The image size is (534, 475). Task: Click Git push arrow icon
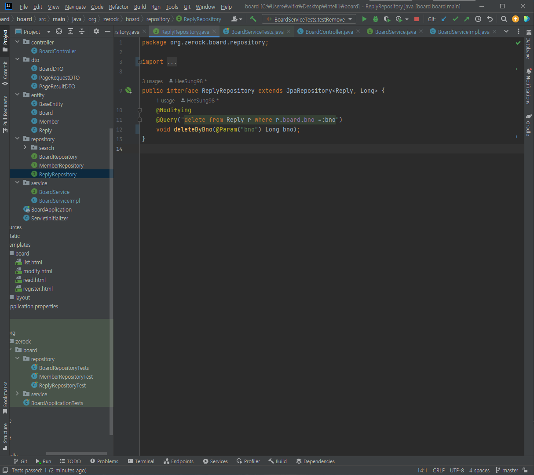466,19
